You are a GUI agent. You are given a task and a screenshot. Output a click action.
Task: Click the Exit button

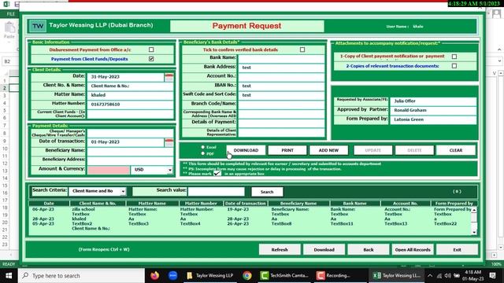[x=457, y=250]
